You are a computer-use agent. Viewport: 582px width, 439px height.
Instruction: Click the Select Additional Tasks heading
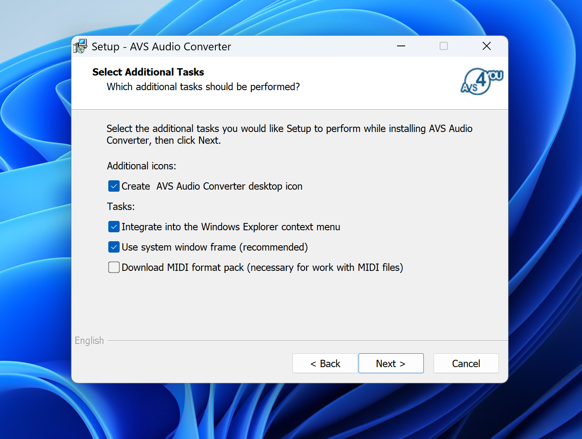(148, 72)
